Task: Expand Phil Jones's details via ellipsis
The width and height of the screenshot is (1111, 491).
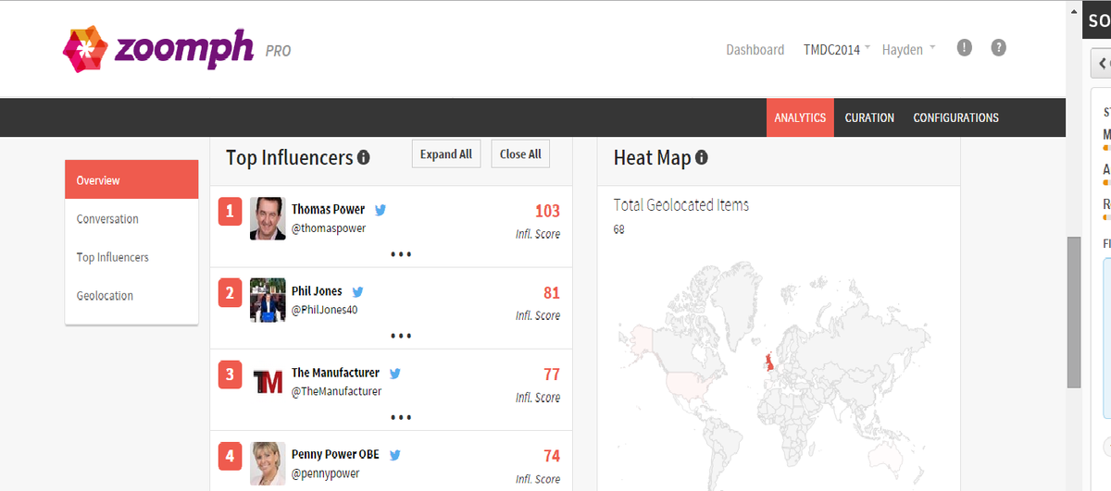Action: (401, 337)
